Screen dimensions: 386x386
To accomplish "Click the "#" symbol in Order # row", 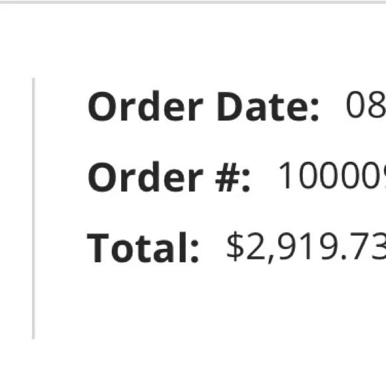I will 227,177.
